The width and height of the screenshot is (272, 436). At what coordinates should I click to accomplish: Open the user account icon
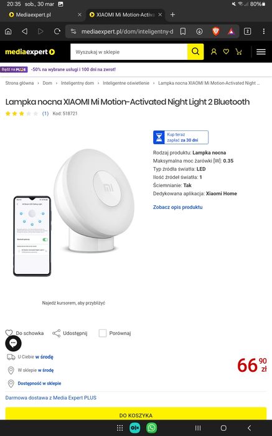pyautogui.click(x=213, y=52)
